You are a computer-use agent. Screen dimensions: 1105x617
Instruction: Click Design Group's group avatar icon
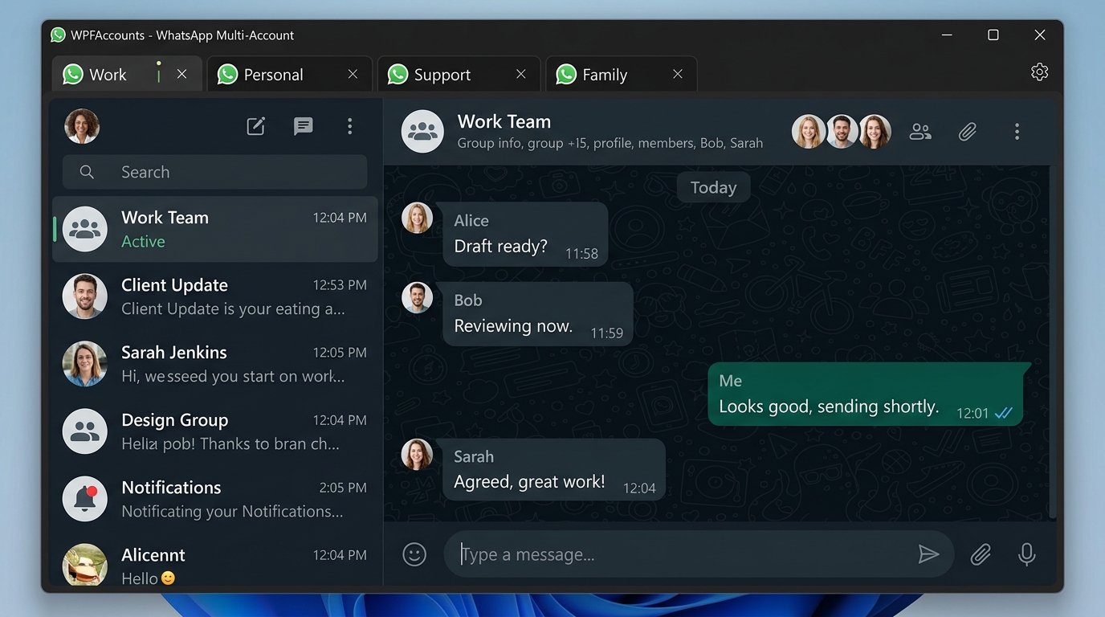(x=85, y=431)
